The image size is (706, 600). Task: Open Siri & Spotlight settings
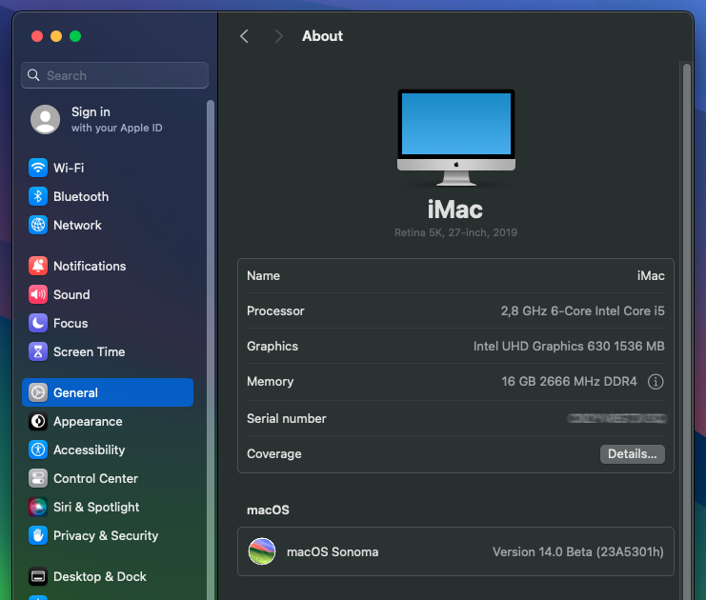tap(108, 507)
